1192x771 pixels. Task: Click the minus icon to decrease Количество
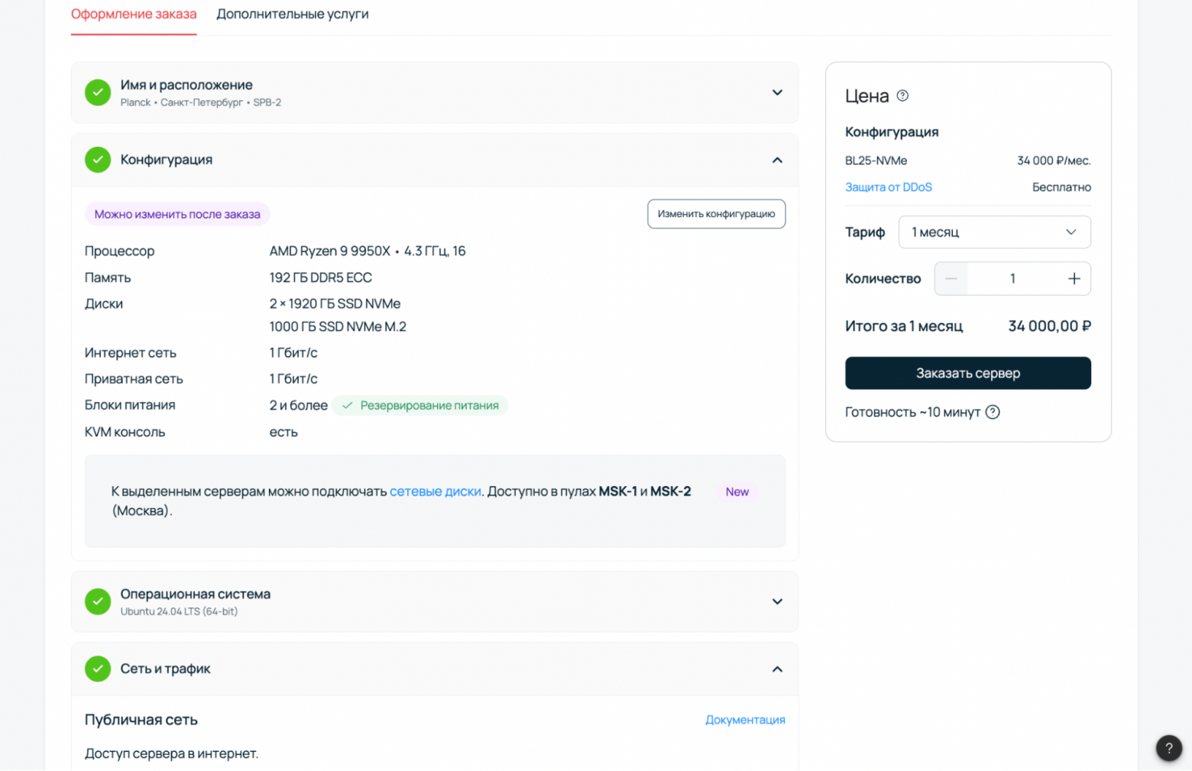(x=951, y=279)
